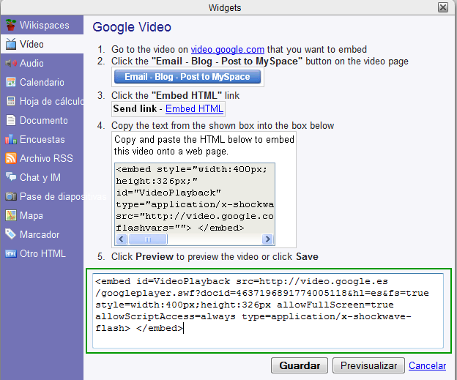Viewport: 457px width, 380px height.
Task: Click the "Widgets" dialog title
Action: 225,7
